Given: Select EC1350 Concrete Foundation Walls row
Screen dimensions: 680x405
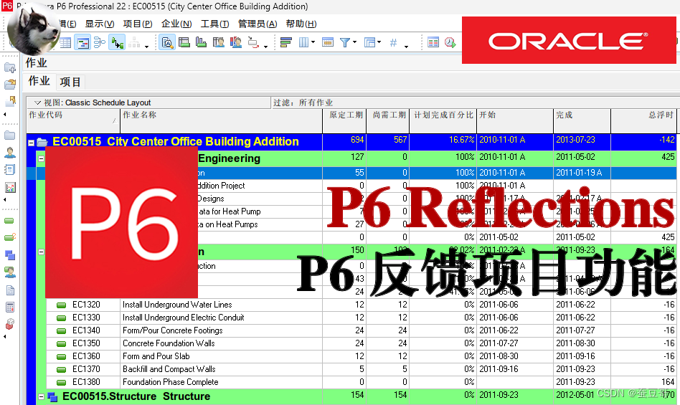Looking at the screenshot, I should [362, 343].
